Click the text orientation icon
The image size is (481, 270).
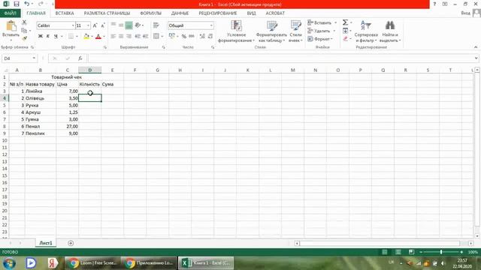138,25
